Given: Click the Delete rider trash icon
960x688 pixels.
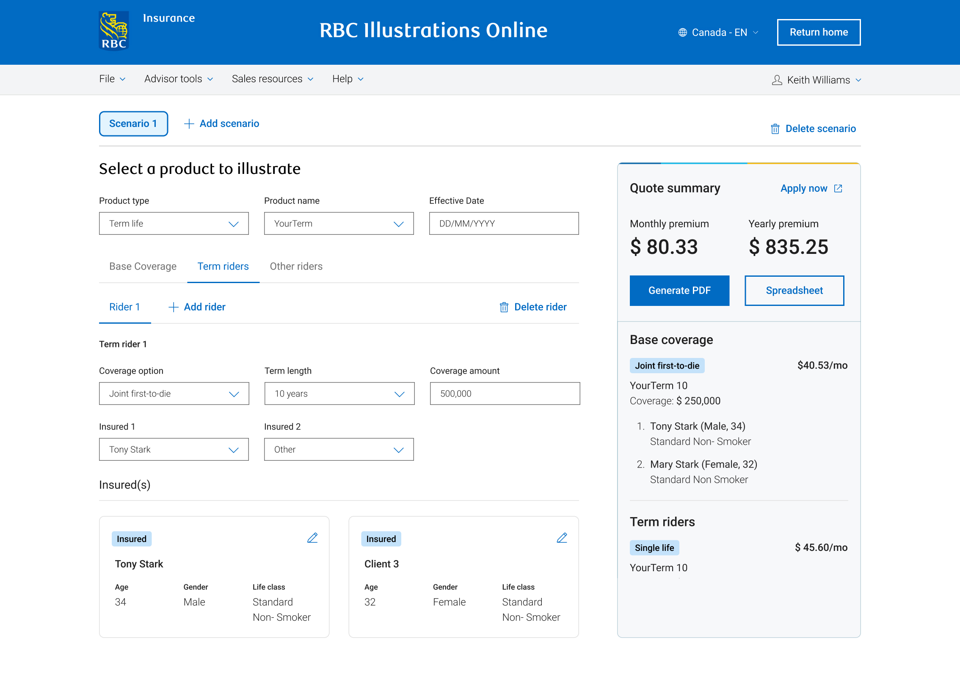Looking at the screenshot, I should click(504, 307).
